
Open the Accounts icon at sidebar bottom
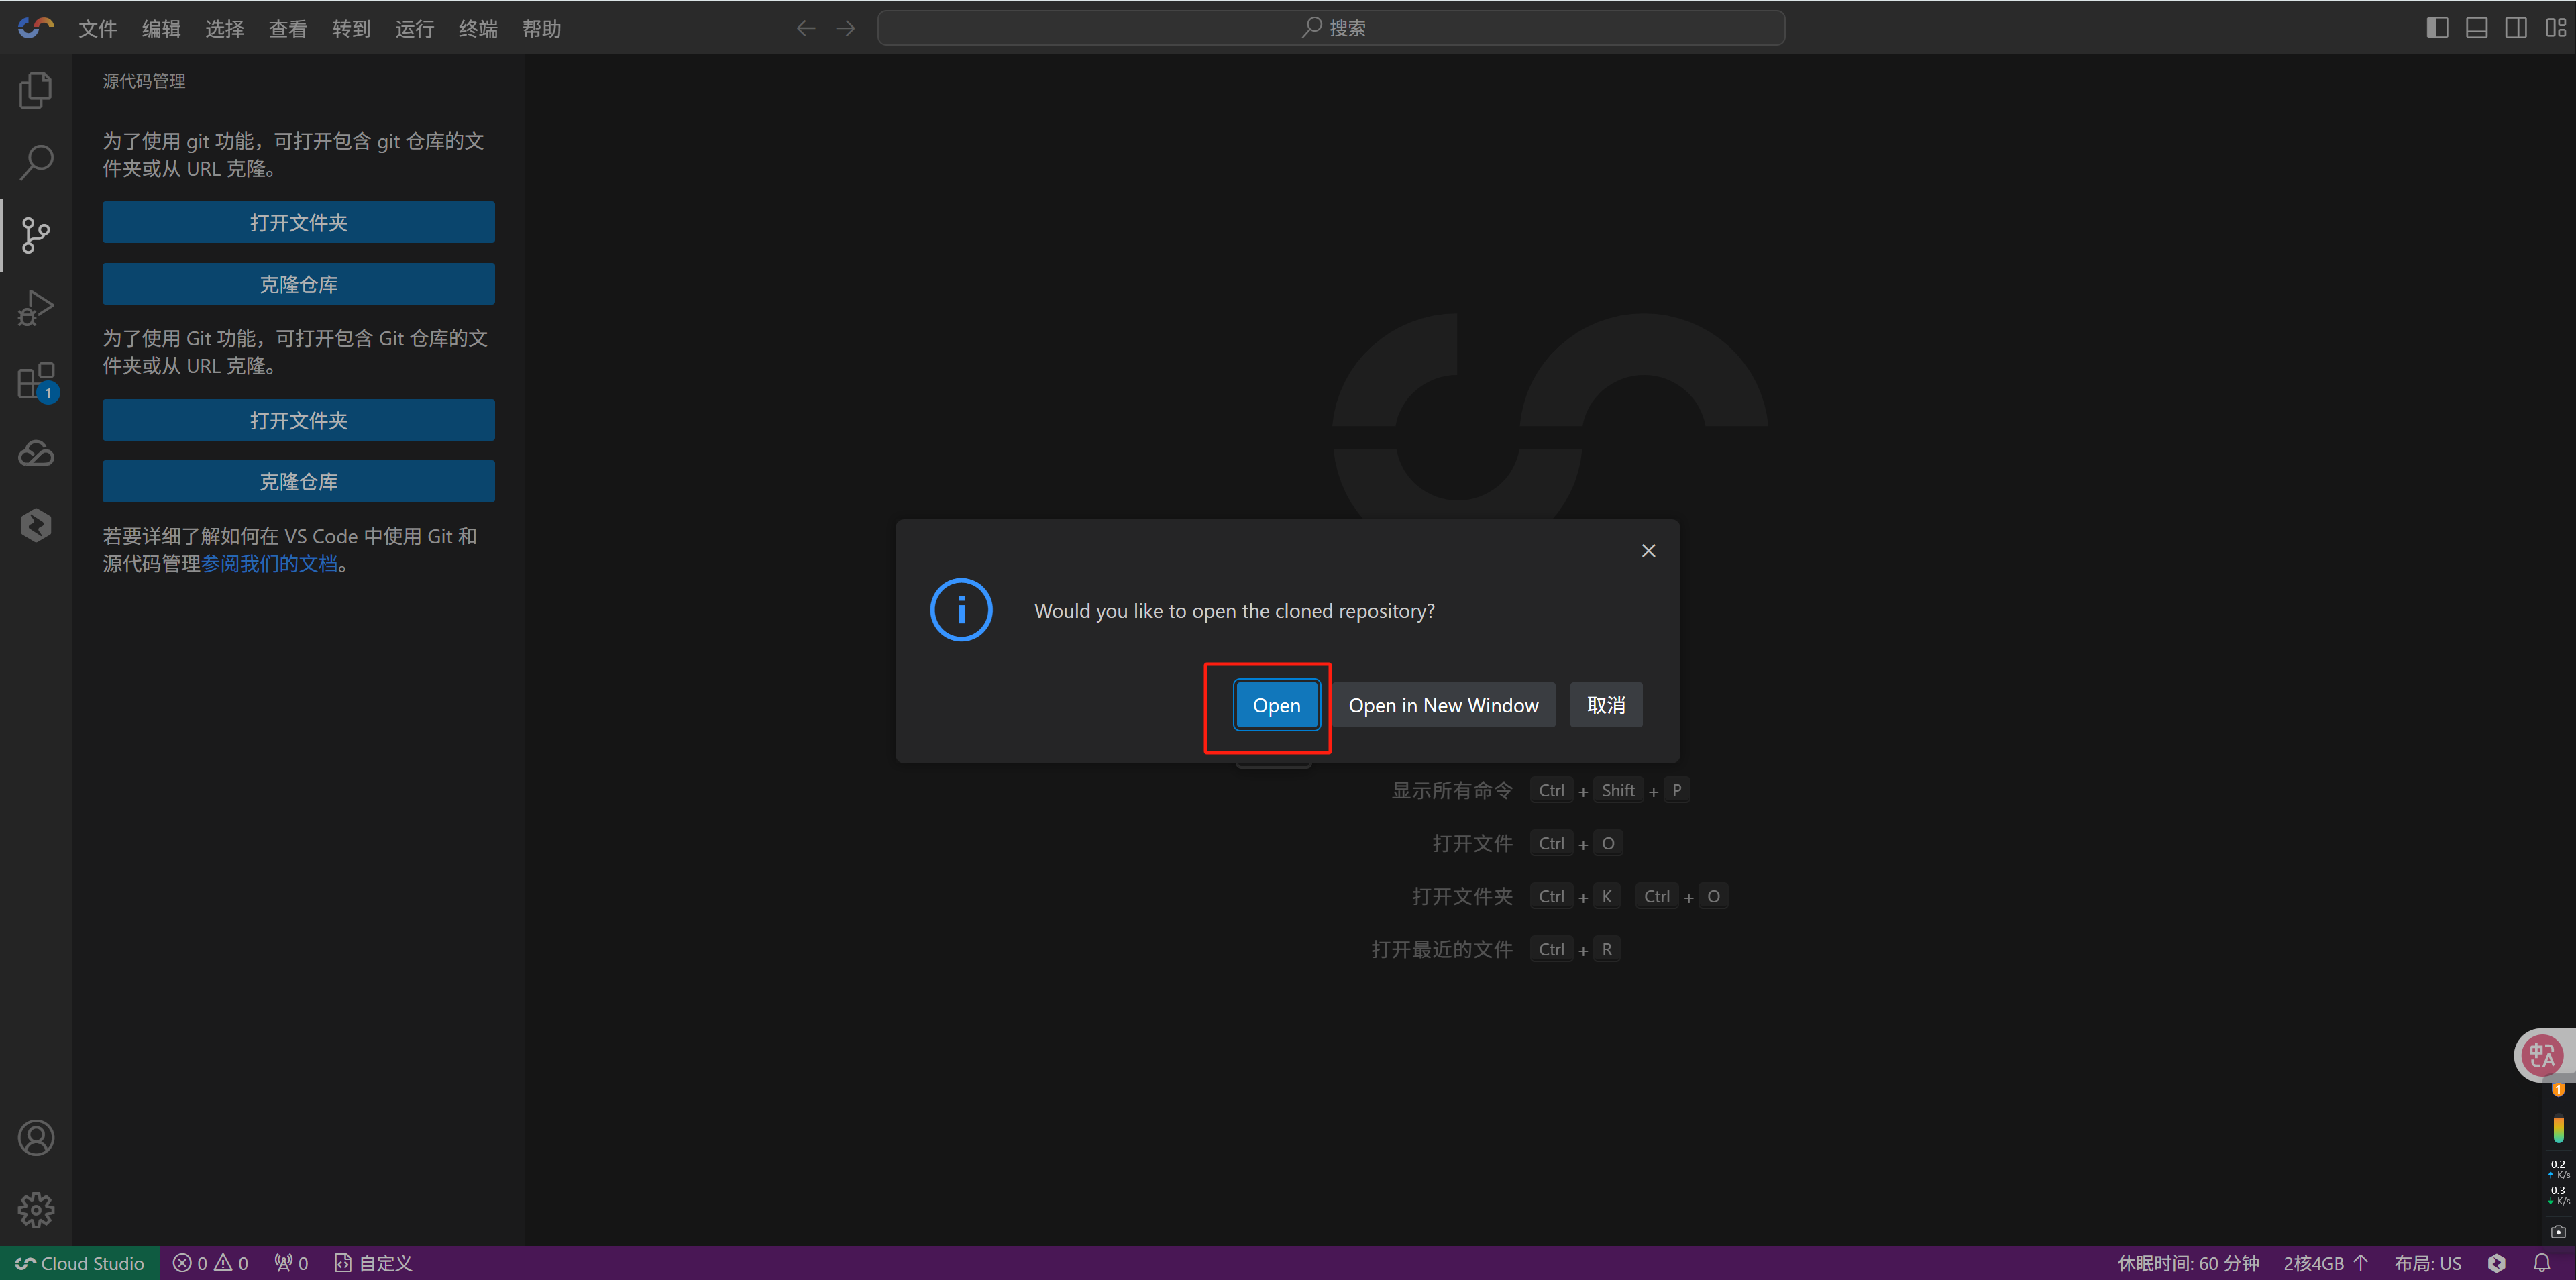tap(36, 1138)
